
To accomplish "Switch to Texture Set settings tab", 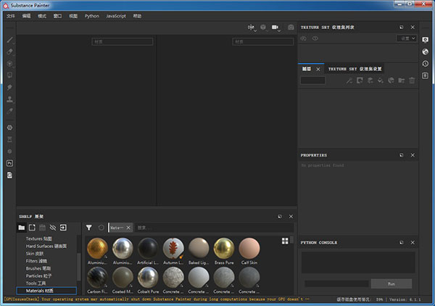I will [355, 69].
